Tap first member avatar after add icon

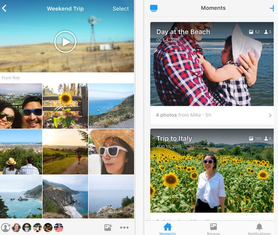pos(16,227)
